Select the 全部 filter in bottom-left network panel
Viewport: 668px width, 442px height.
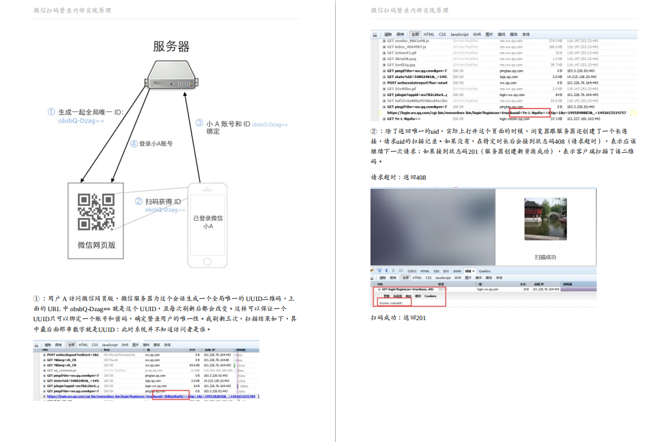[71, 345]
